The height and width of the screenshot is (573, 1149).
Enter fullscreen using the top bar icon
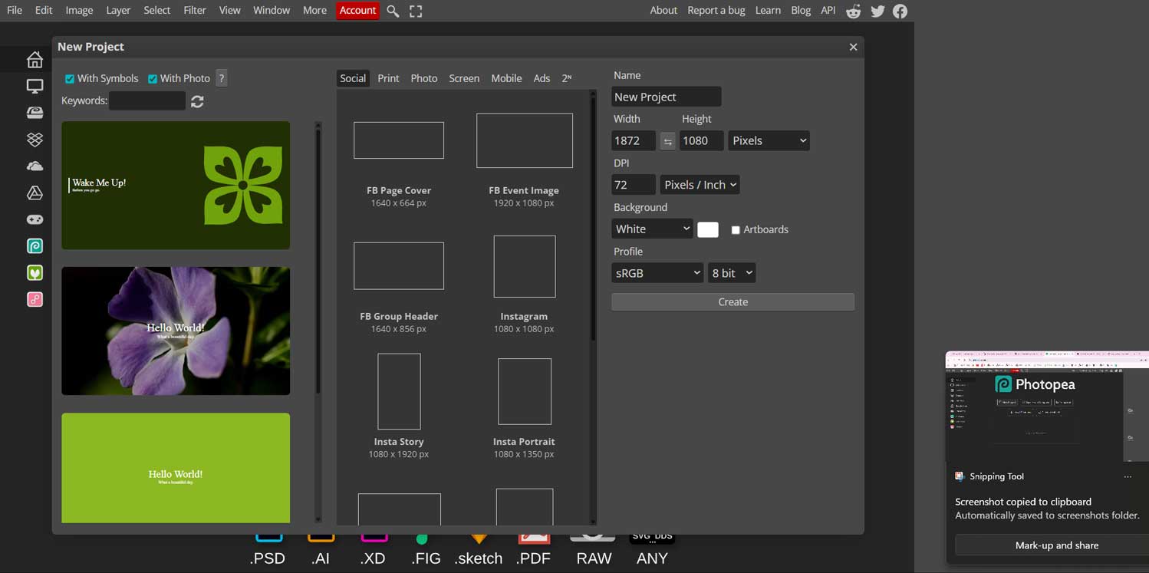(x=415, y=11)
